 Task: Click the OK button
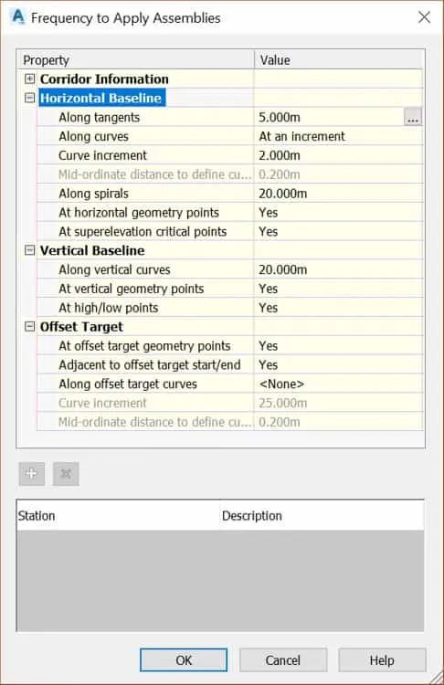coord(184,659)
